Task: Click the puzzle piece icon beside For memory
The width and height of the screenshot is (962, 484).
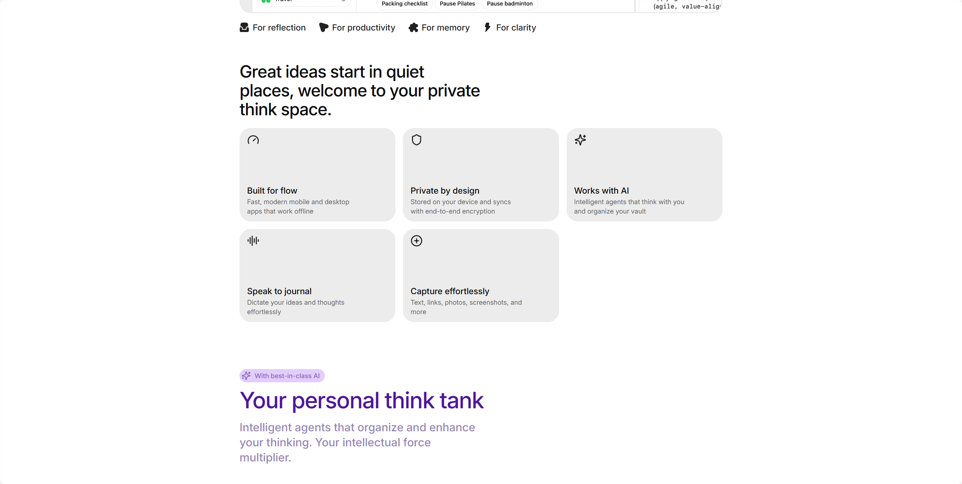Action: pos(413,27)
